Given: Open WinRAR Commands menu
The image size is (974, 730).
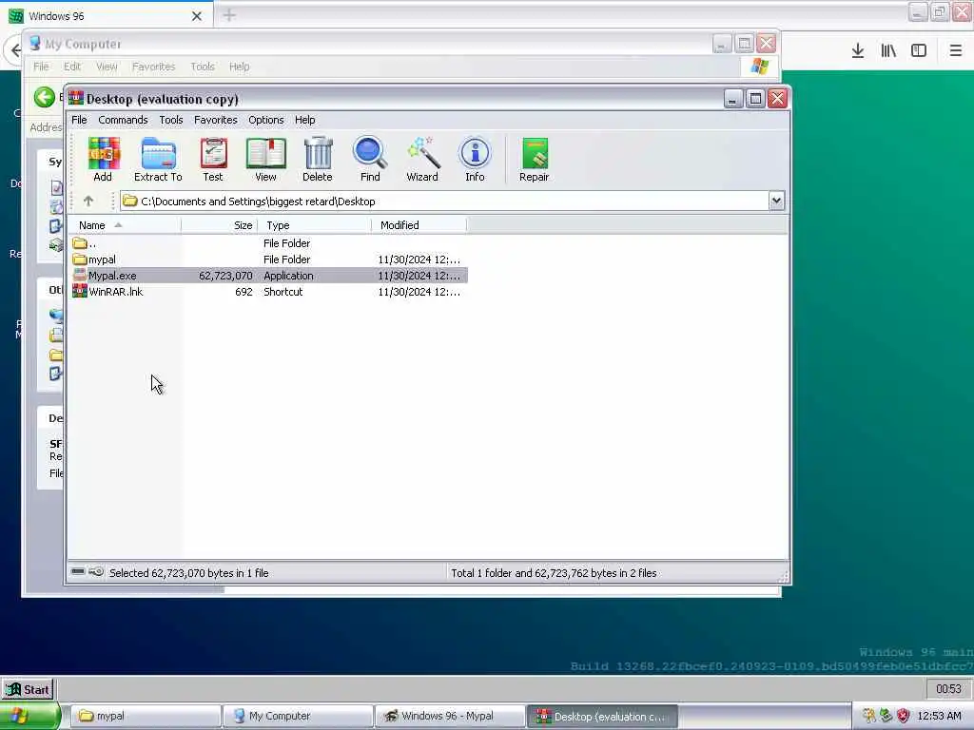Looking at the screenshot, I should pos(123,120).
